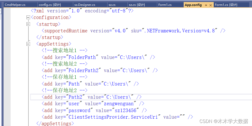Viewport: 252px width, 126px height.
Task: Place cursor on supportedRuntime line
Action: [x=133, y=31]
